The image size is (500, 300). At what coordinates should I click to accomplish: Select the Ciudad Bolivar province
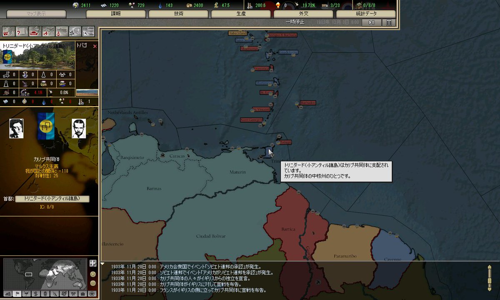pyautogui.click(x=210, y=236)
